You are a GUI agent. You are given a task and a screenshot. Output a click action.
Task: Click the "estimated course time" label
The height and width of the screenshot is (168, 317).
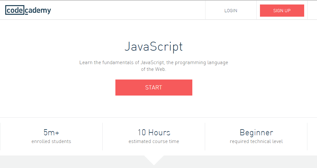click(x=154, y=141)
